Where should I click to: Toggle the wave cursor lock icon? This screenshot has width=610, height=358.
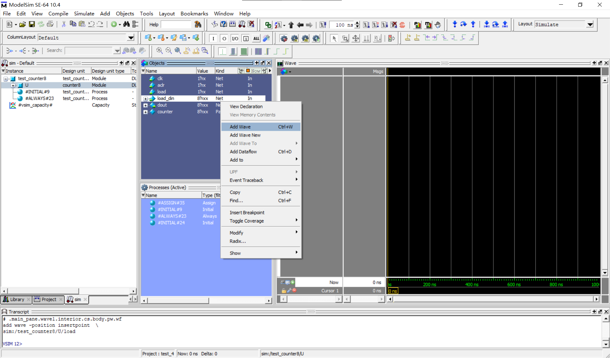point(284,291)
